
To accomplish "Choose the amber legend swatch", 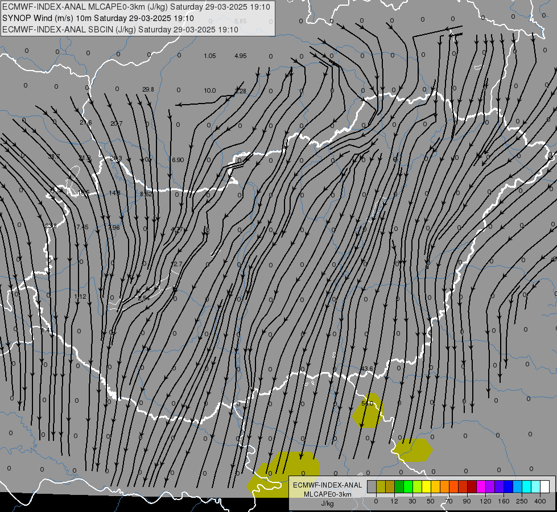I will tap(435, 486).
